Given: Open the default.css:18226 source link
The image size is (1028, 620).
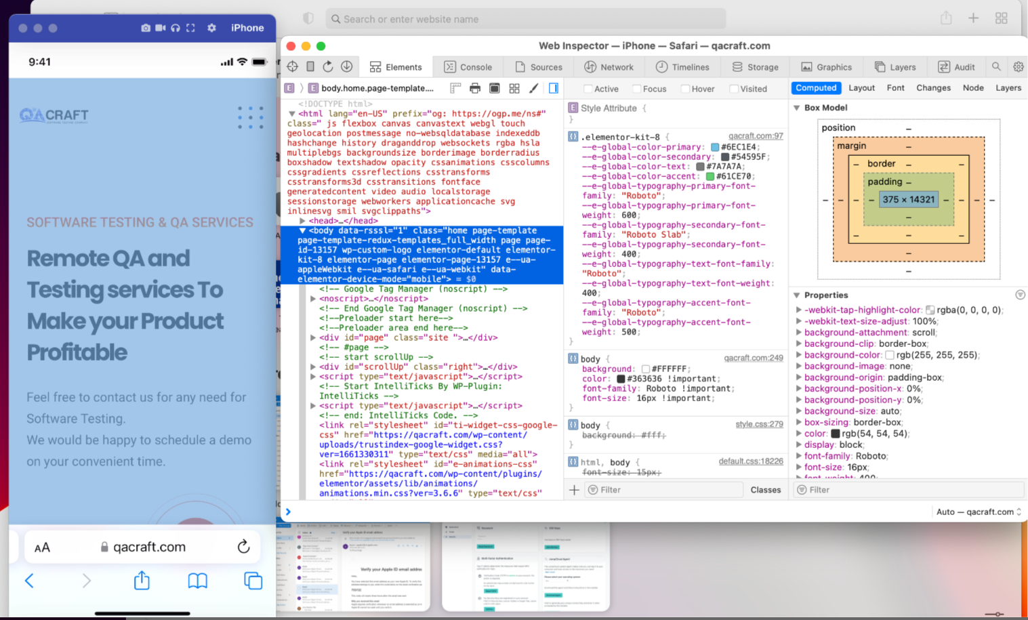Looking at the screenshot, I should click(x=751, y=461).
